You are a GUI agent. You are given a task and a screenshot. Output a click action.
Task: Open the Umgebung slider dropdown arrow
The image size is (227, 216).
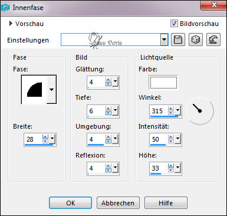pyautogui.click(x=116, y=139)
